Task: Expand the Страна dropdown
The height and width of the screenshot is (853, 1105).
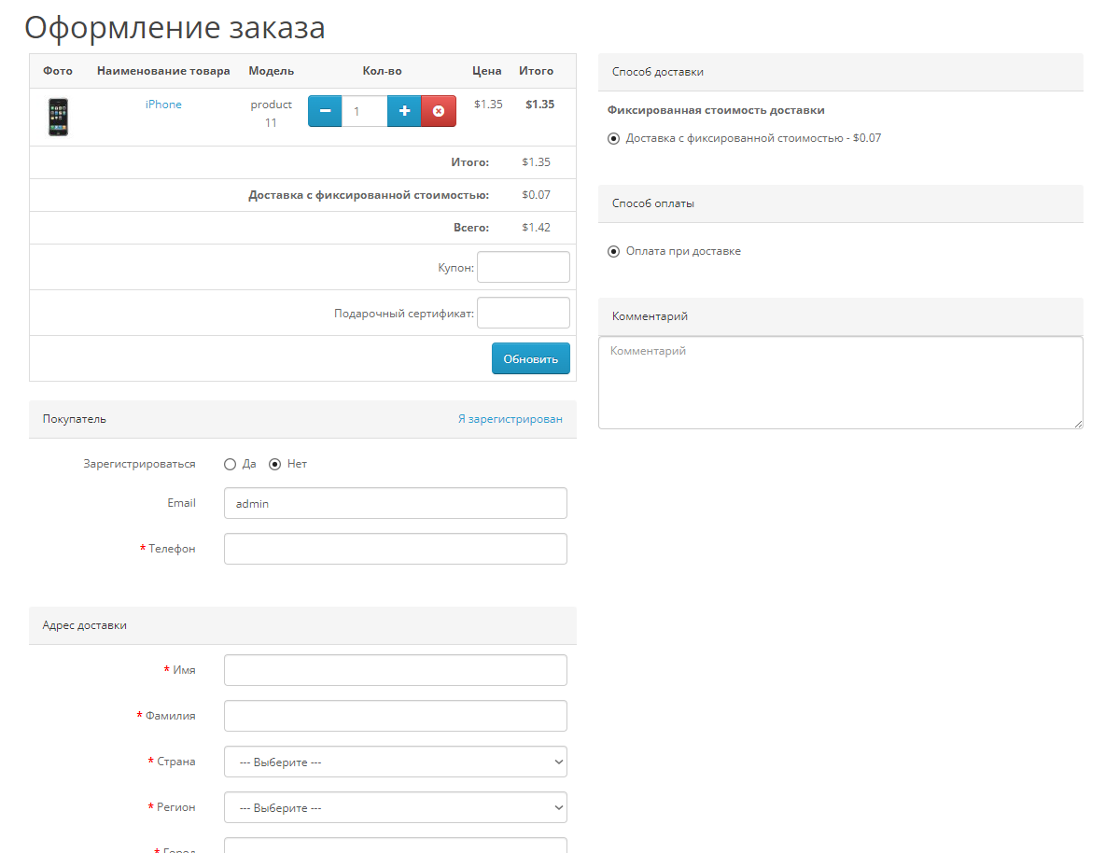Action: tap(395, 762)
